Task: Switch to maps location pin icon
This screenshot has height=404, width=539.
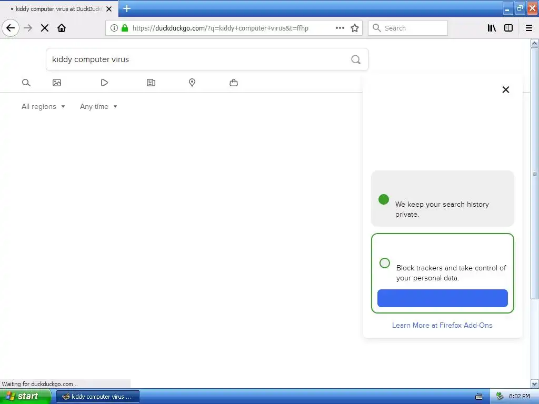Action: coord(192,83)
